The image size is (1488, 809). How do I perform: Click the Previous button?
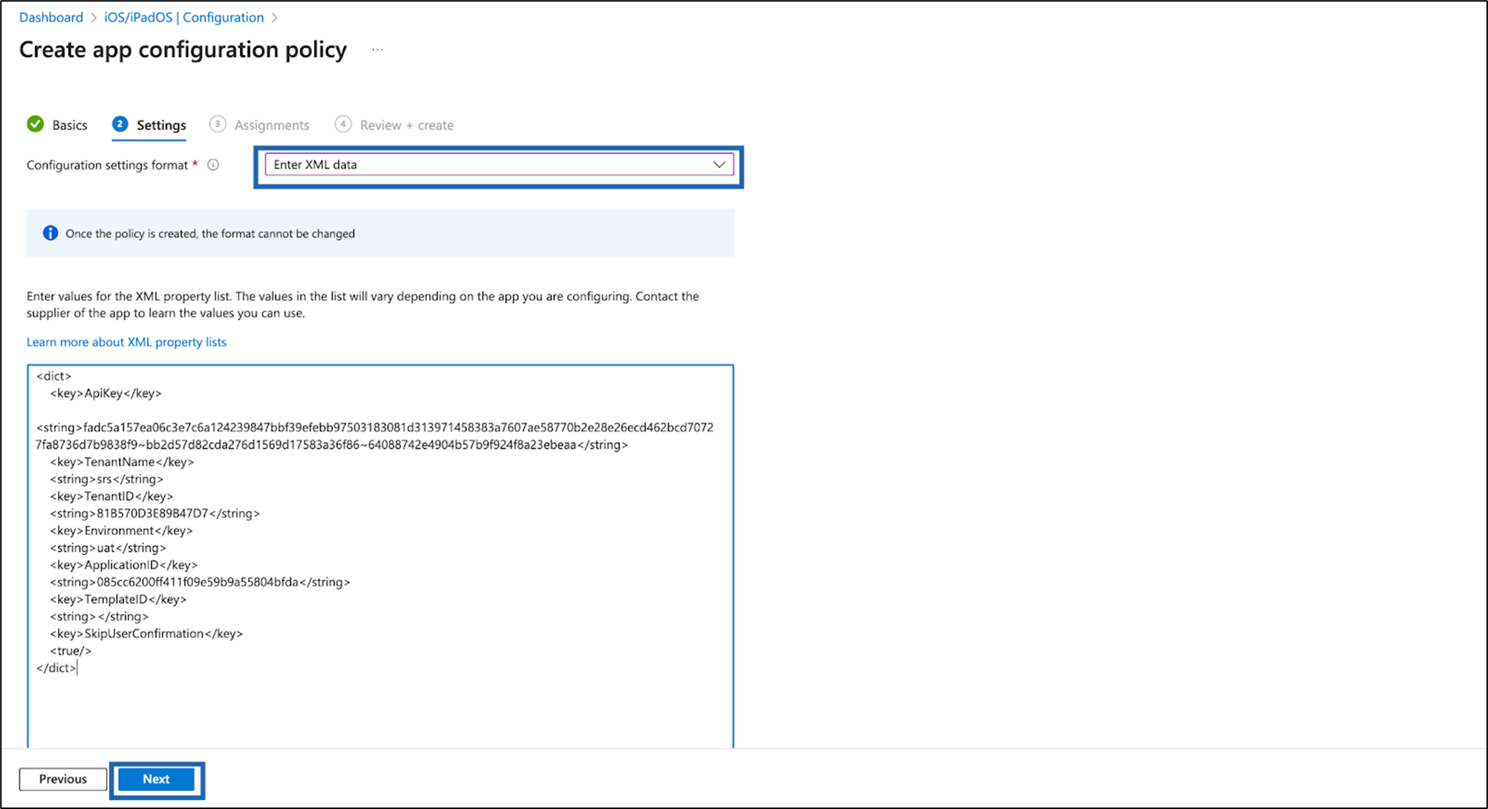coord(63,779)
